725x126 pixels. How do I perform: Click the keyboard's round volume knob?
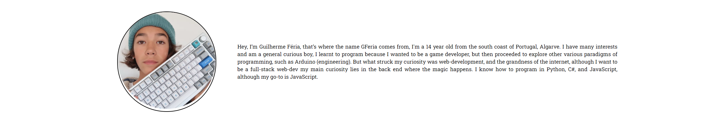coord(203,39)
